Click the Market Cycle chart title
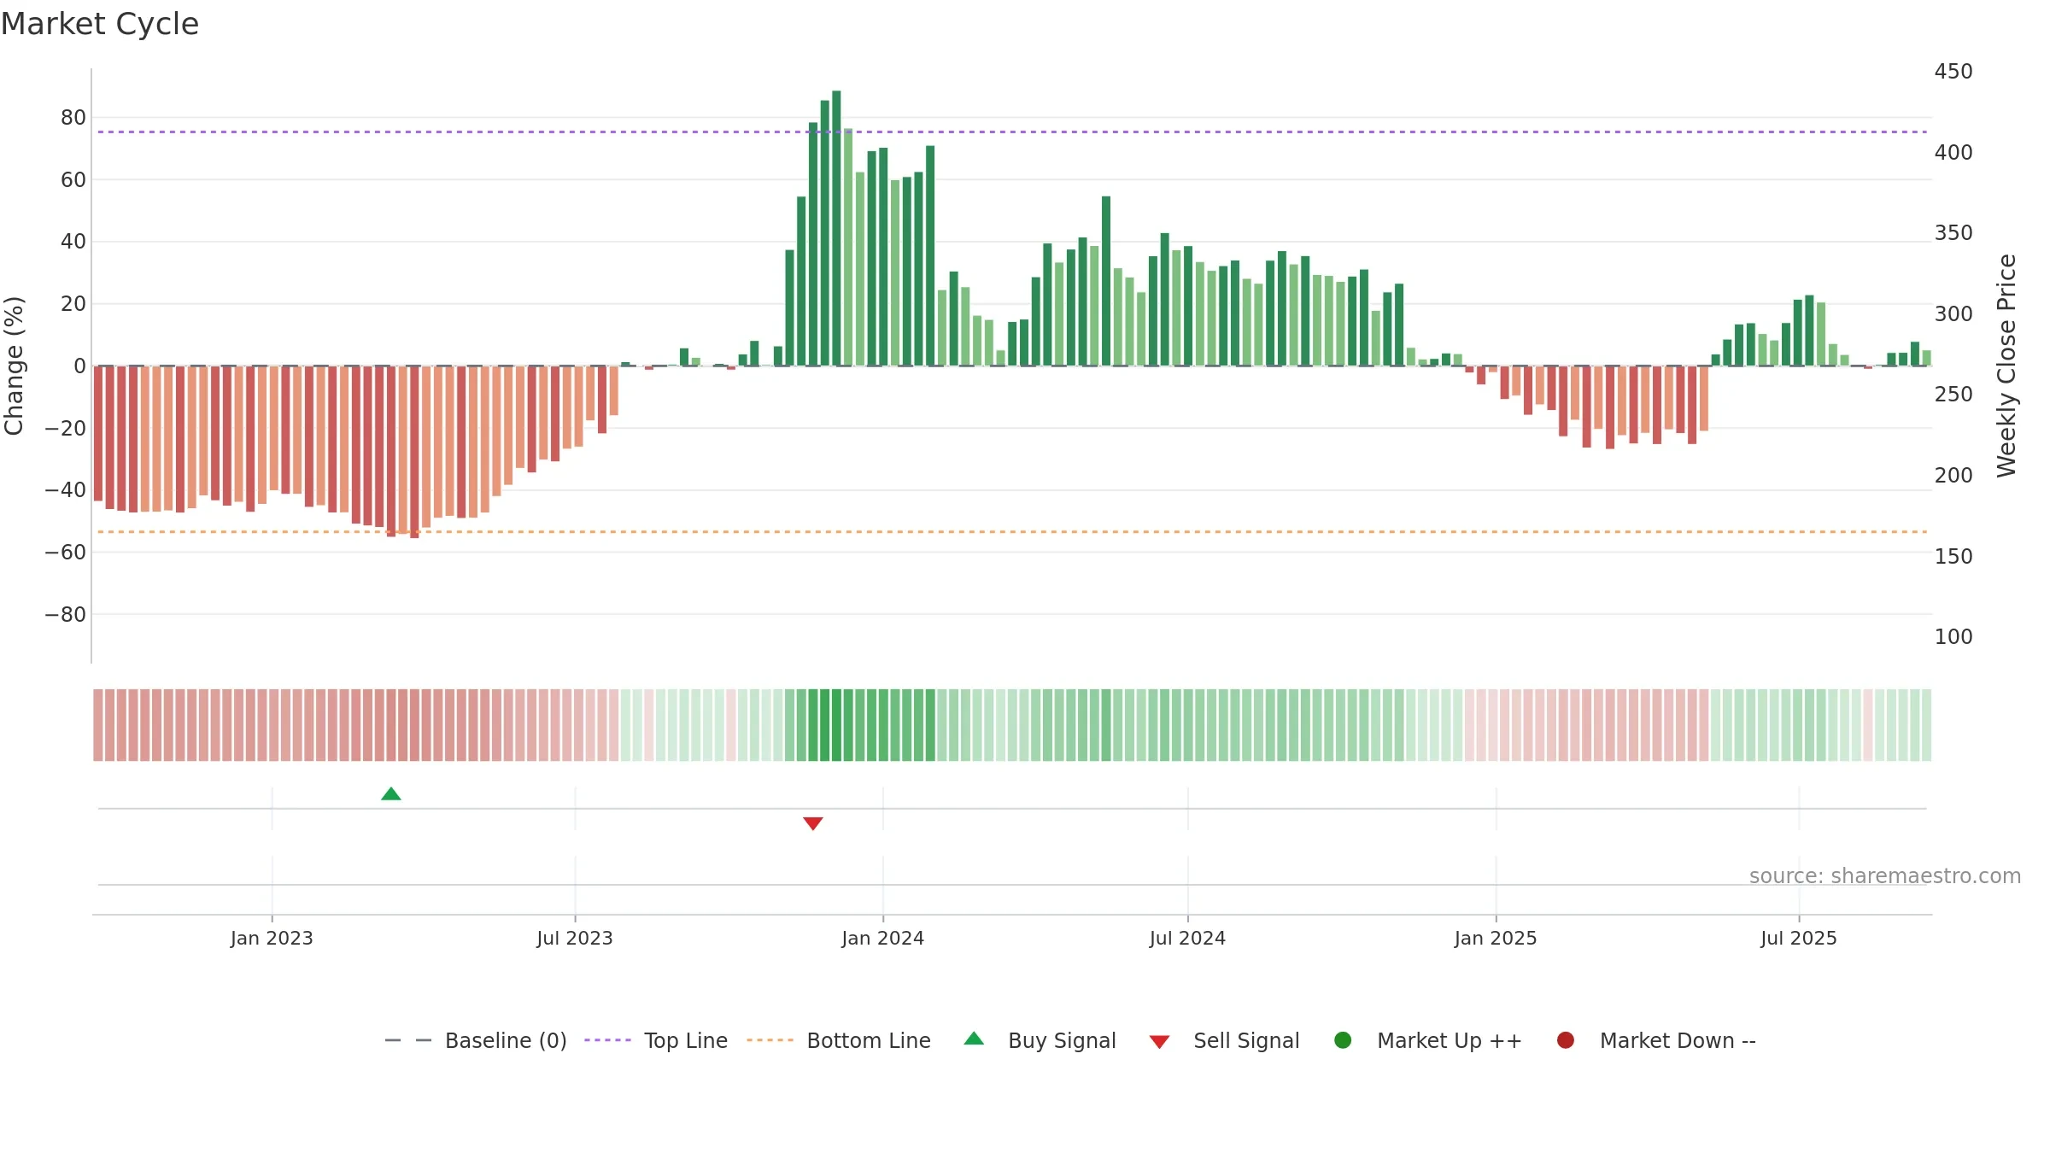 [x=100, y=24]
